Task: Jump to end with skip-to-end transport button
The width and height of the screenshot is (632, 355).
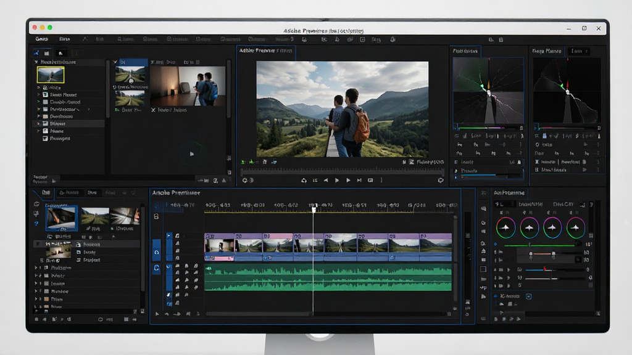Action: point(359,181)
